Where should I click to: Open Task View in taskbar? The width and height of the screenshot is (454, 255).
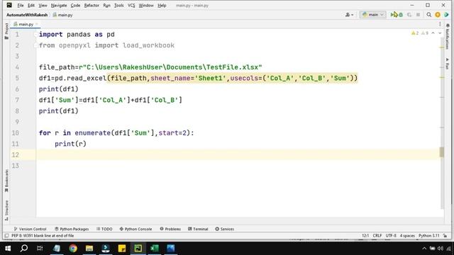click(x=40, y=249)
